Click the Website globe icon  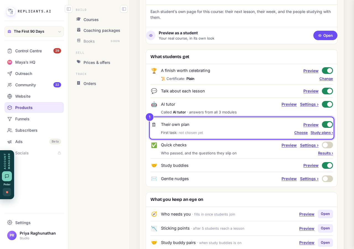[10, 96]
